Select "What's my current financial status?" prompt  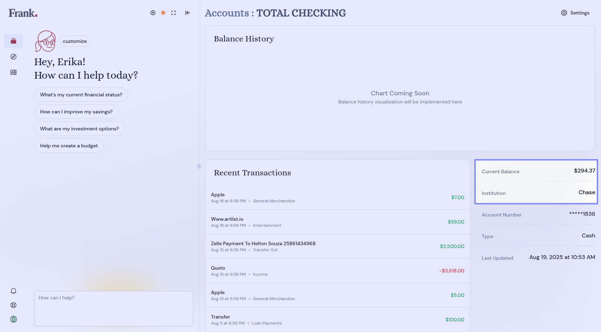(x=81, y=95)
